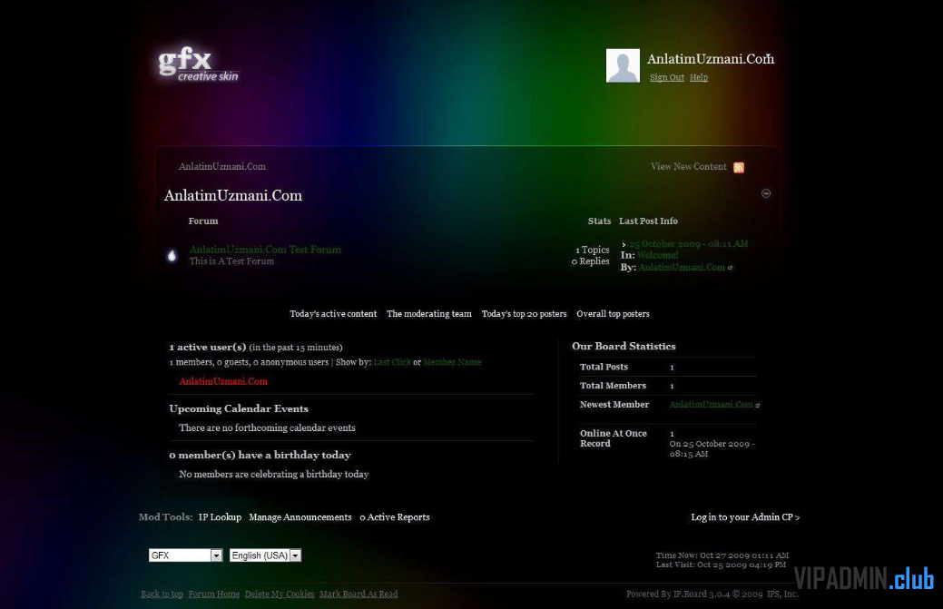The height and width of the screenshot is (609, 943).
Task: Collapse the AnlatimUzmani.Com category
Action: click(766, 193)
